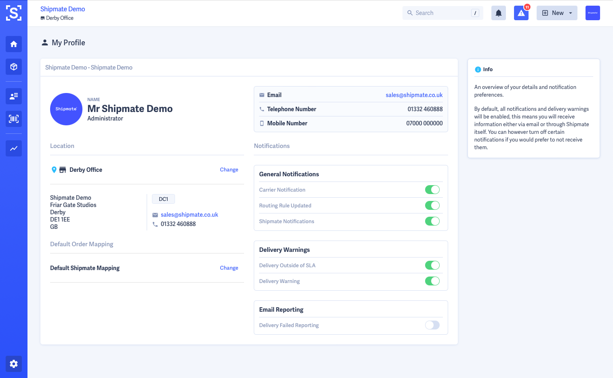Image resolution: width=613 pixels, height=378 pixels.
Task: Click the map pin icon by Derby Office
Action: point(54,170)
